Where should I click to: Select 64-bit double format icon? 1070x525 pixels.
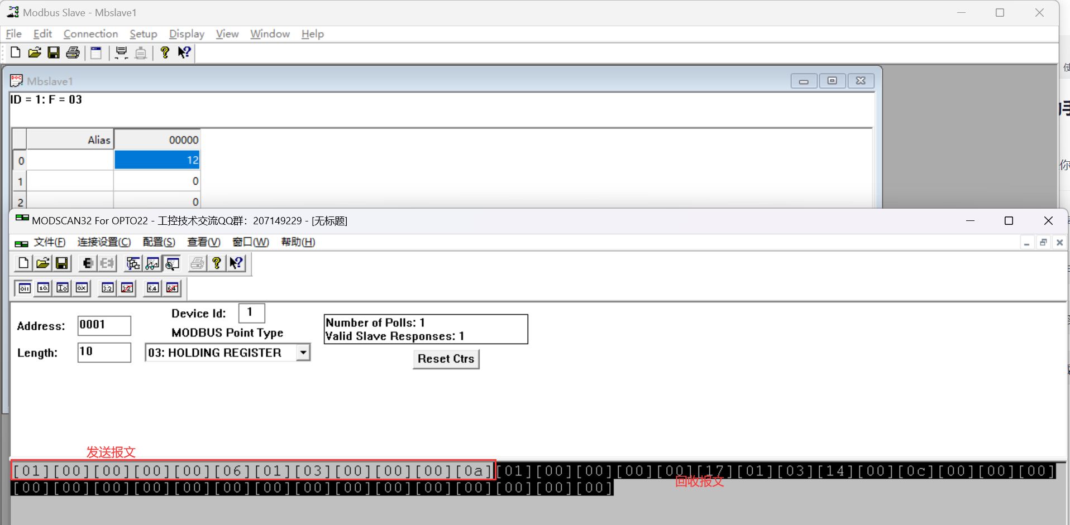point(152,288)
